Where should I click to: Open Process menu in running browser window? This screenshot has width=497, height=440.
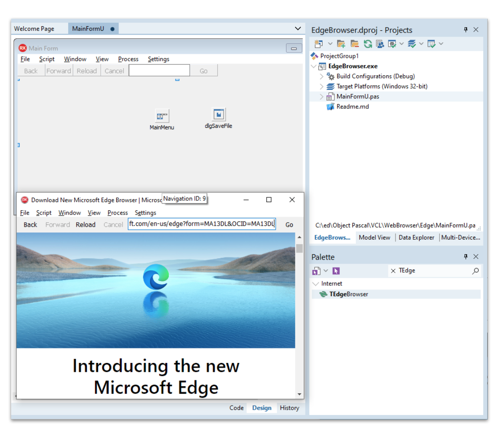[118, 213]
